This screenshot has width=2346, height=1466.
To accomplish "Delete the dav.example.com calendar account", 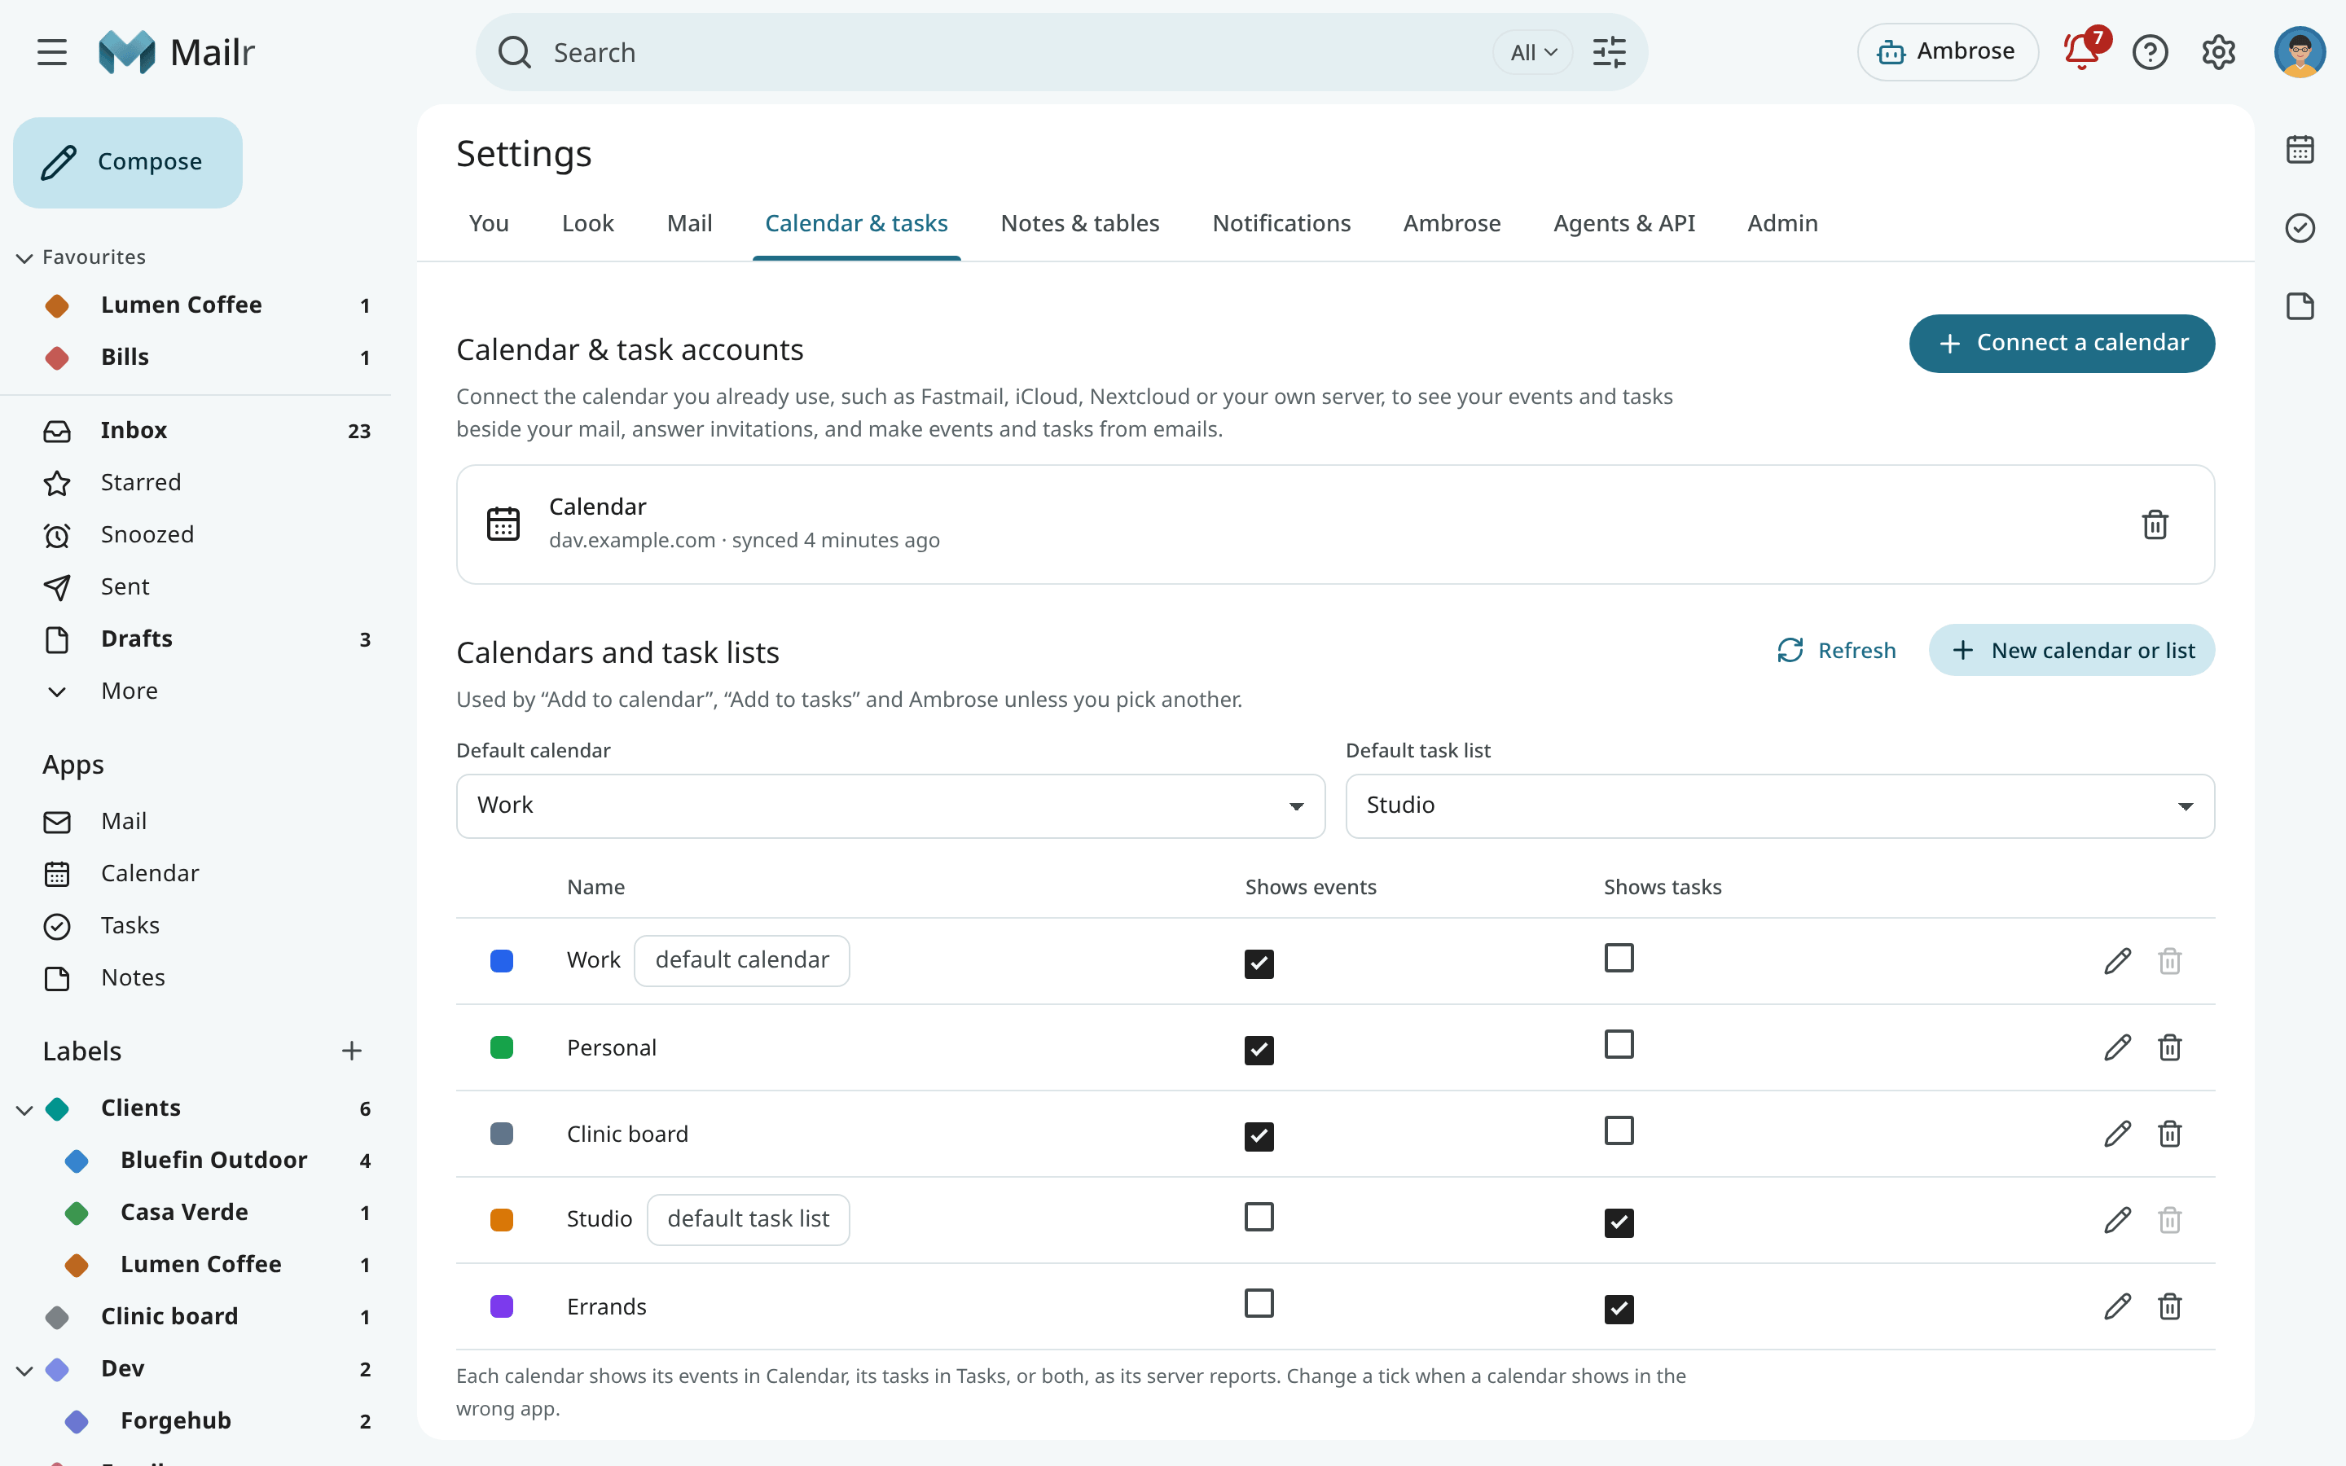I will click(2154, 525).
